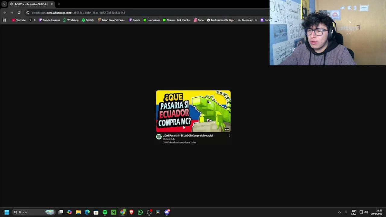This screenshot has height=217, width=386.
Task: Launch Minecraft from the taskbar
Action: [114, 212]
